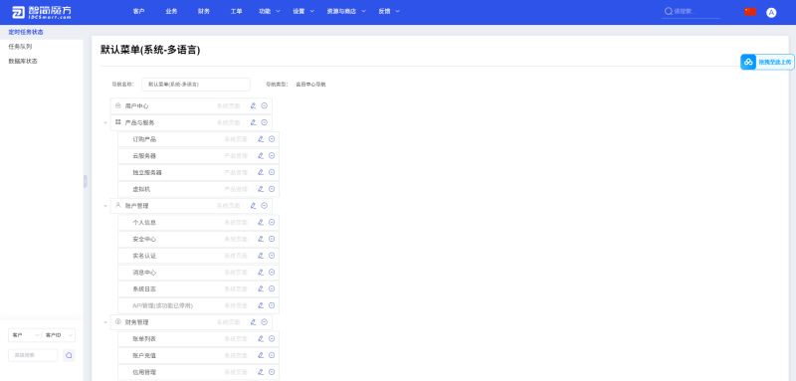796x381 pixels.
Task: Go to 财务 in top navigation
Action: [x=204, y=11]
